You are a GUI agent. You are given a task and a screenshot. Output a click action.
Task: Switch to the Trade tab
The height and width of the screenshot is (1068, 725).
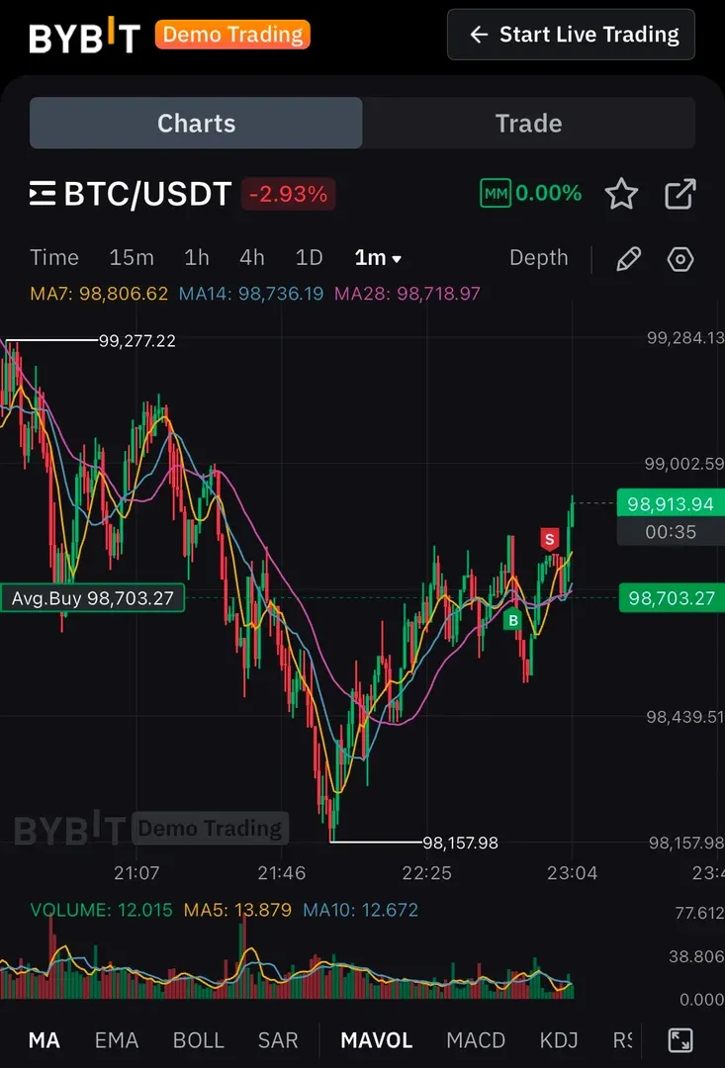point(529,124)
